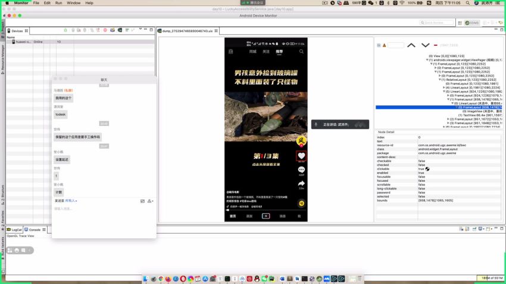Collapse the androidx ViewPager node
Screen dimensions: 506x284
tap(427, 60)
